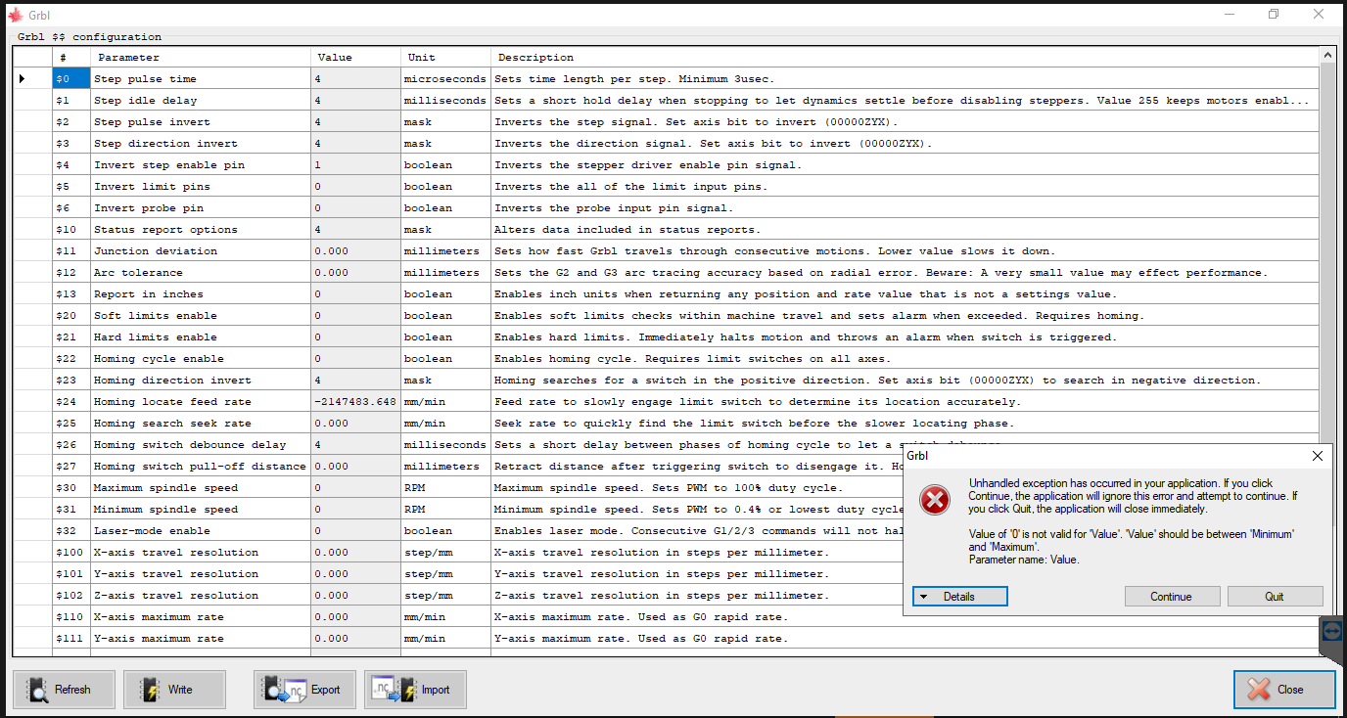Viewport: 1347px width, 718px height.
Task: Click the vertical scrollbar of the table
Action: [1327, 293]
